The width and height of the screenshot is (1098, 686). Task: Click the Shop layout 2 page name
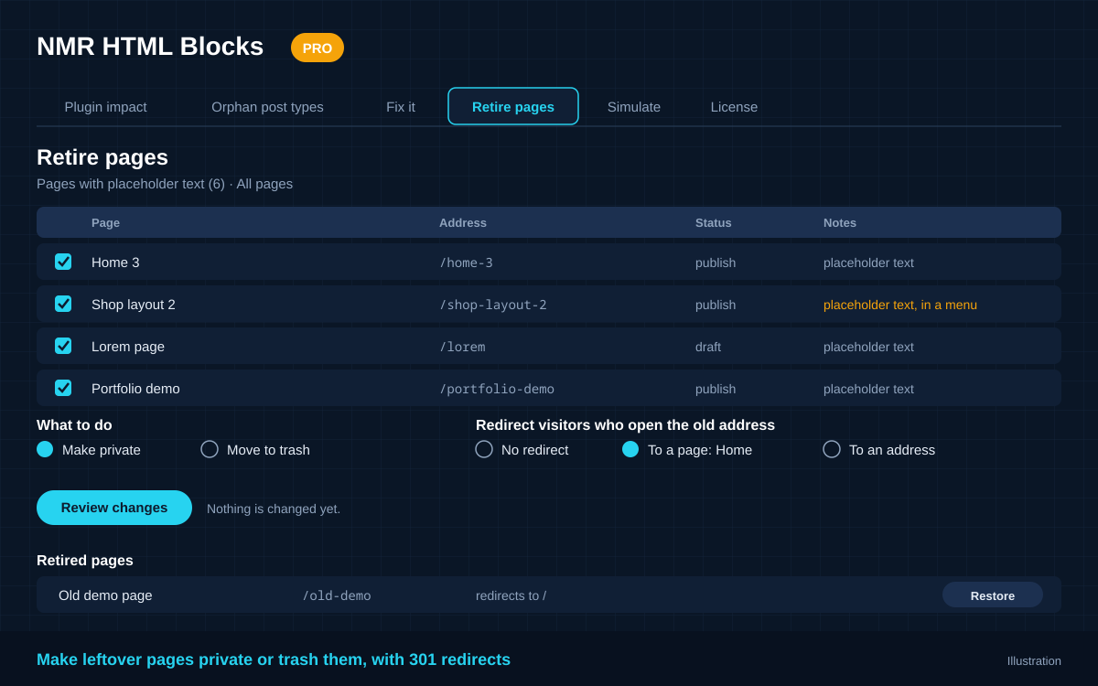pyautogui.click(x=134, y=305)
